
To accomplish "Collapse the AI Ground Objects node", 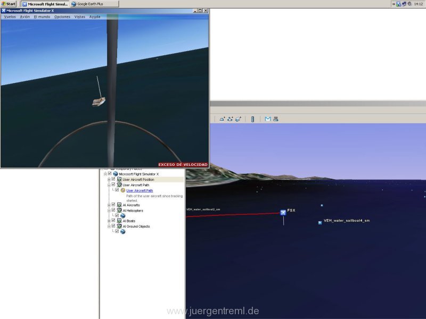I will point(109,226).
